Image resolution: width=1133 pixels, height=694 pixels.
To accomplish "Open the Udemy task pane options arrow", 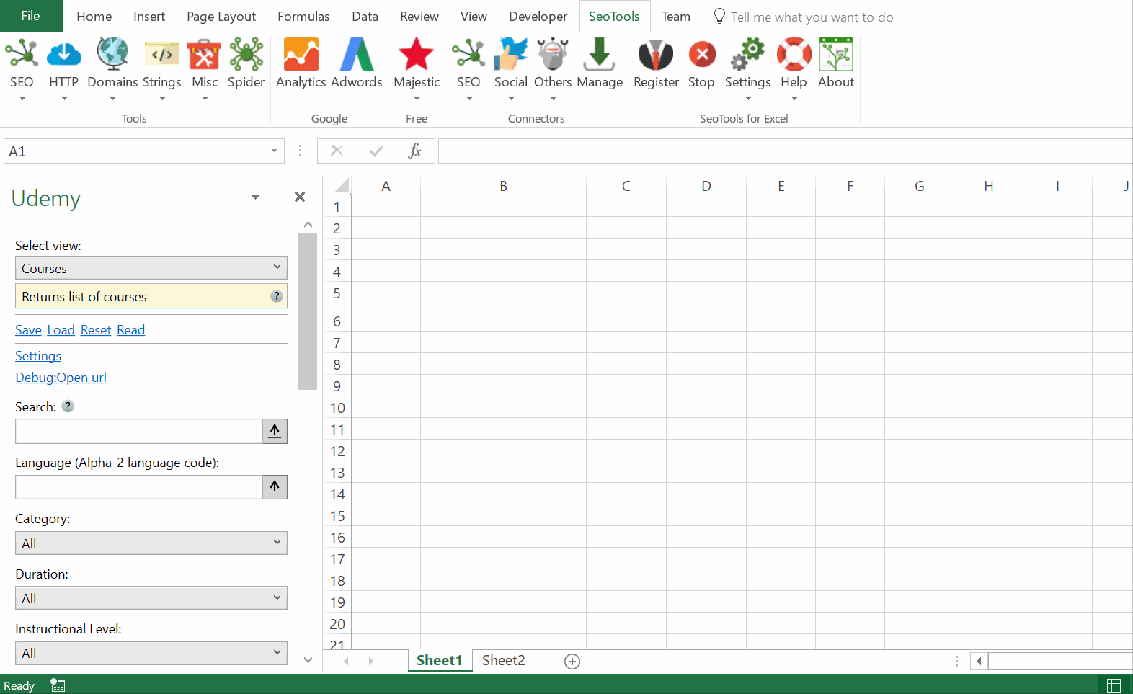I will click(255, 197).
